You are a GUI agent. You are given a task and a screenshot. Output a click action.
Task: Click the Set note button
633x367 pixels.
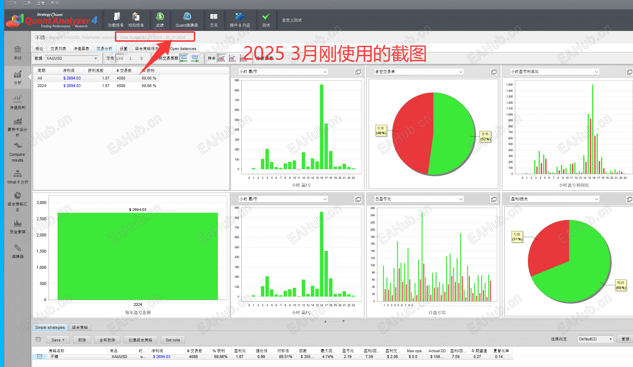click(x=173, y=340)
